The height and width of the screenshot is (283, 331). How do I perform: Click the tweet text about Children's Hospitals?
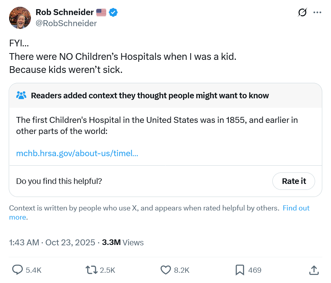(x=122, y=57)
